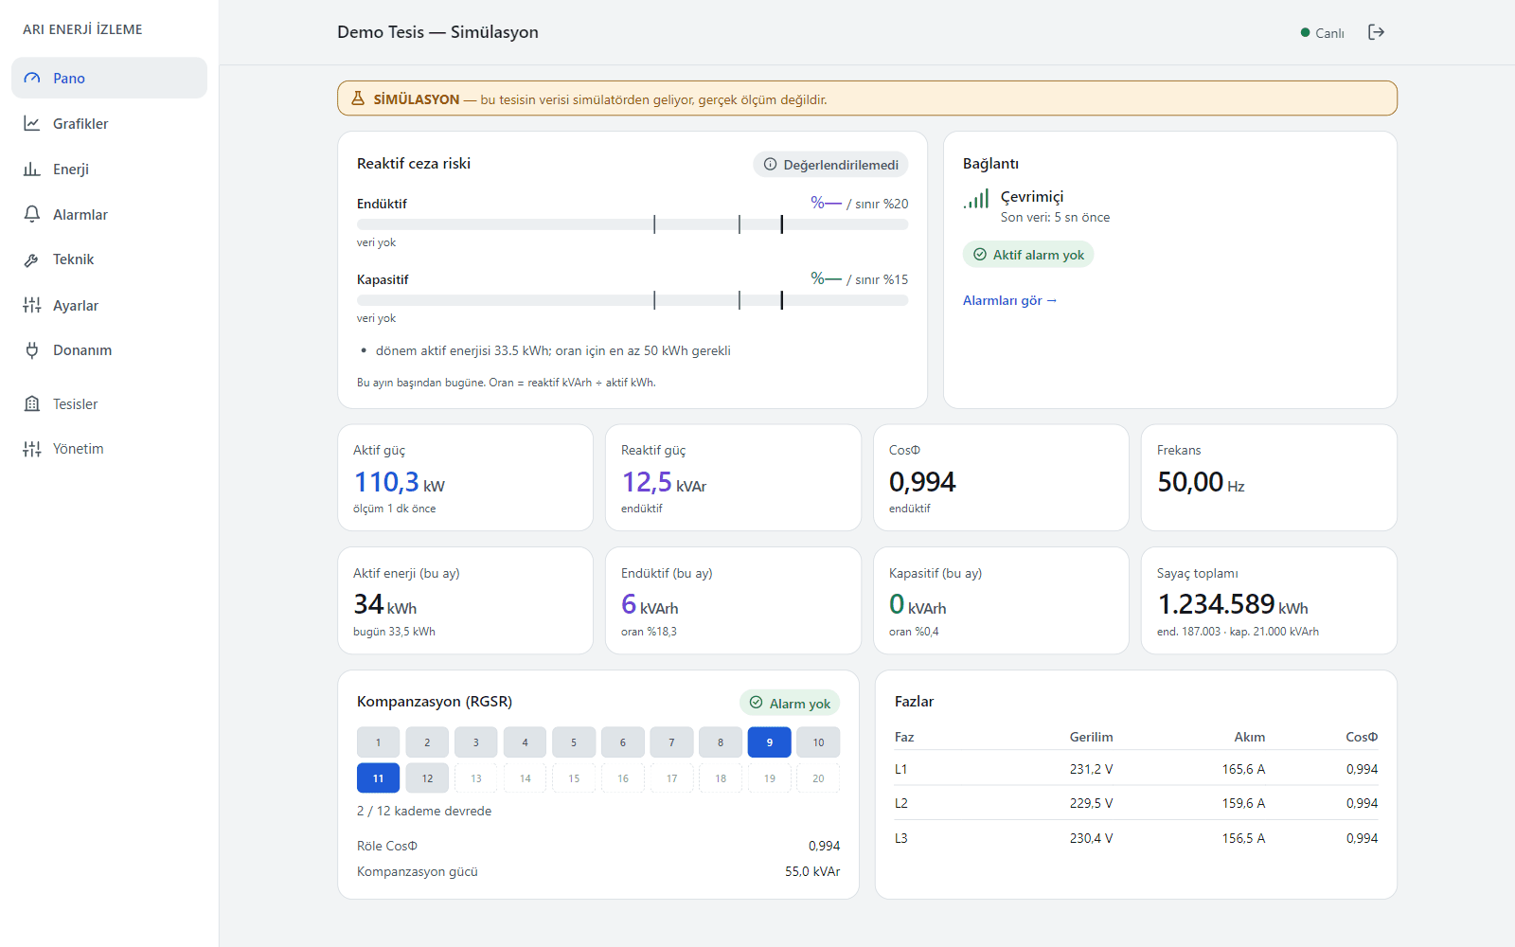
Task: Select disabled compensation step 20
Action: tap(818, 778)
